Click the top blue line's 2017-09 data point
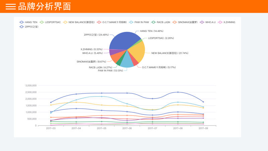This screenshot has width=268, height=151. coord(203,102)
